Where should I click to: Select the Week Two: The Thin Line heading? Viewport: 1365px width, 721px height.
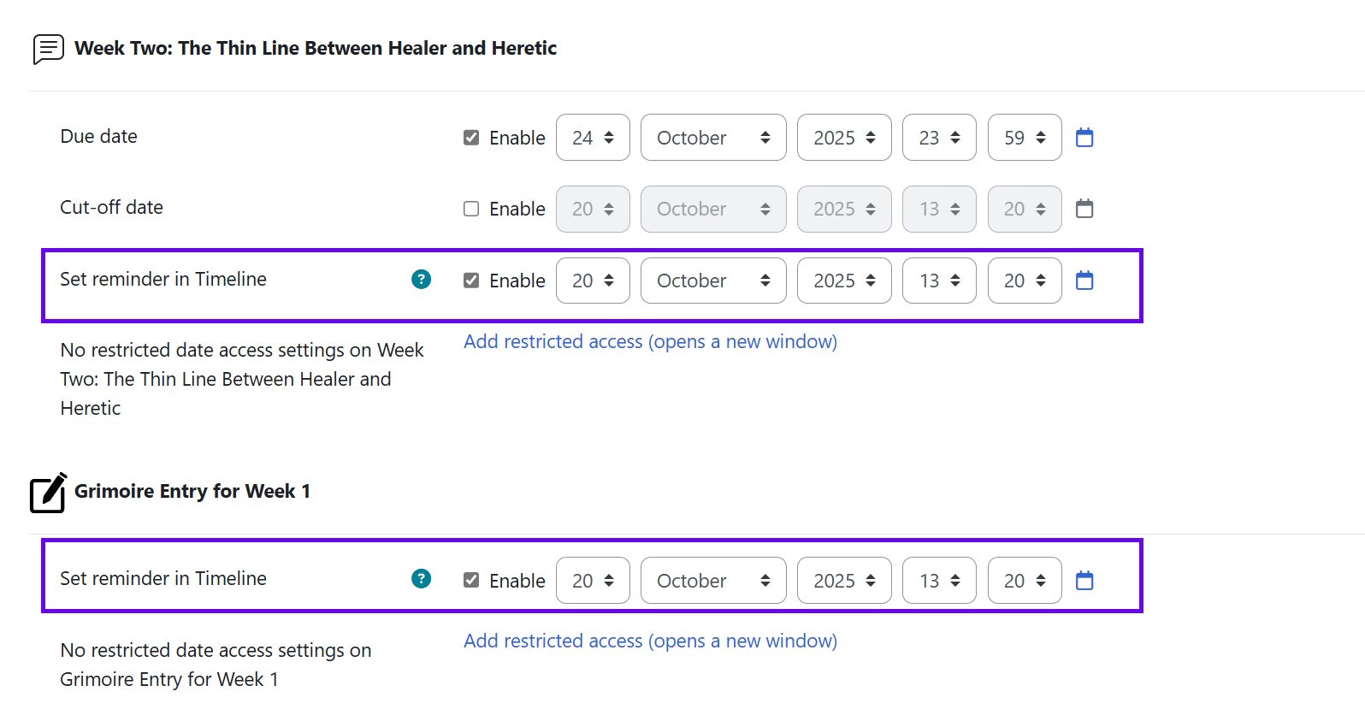tap(316, 48)
